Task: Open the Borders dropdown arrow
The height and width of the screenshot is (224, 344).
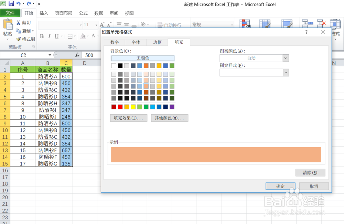Action: (75, 36)
